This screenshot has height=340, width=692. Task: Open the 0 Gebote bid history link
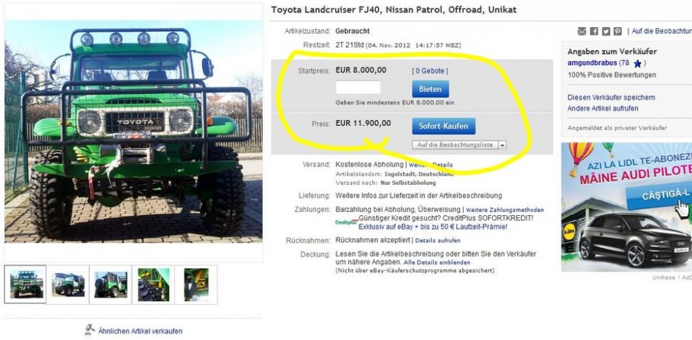coord(430,71)
